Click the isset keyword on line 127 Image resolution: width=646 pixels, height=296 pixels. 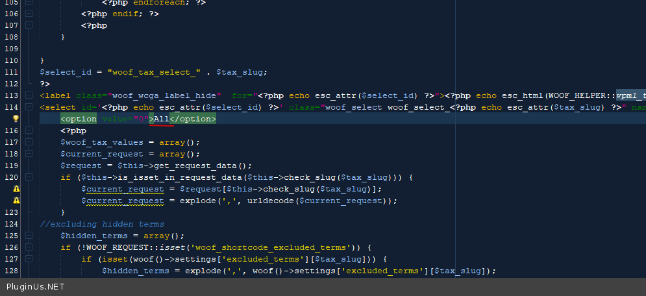click(x=115, y=260)
